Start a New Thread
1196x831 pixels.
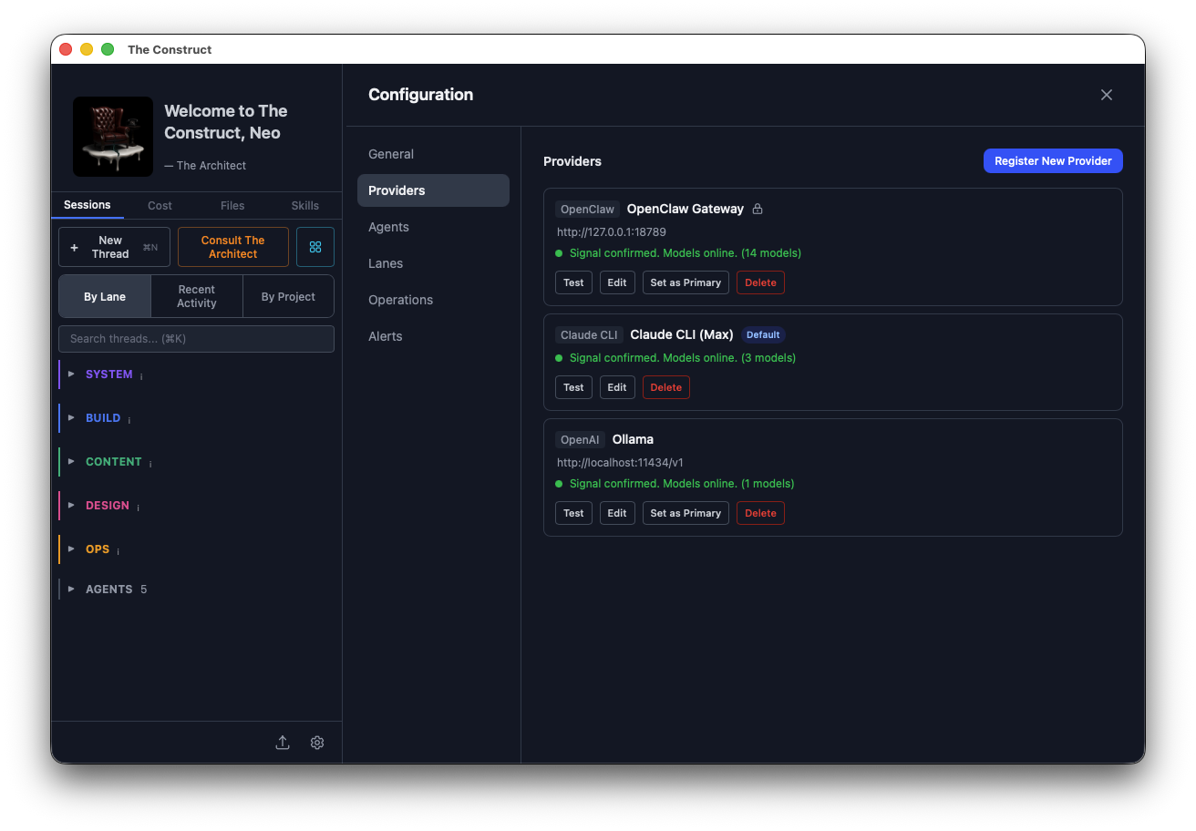(x=114, y=247)
